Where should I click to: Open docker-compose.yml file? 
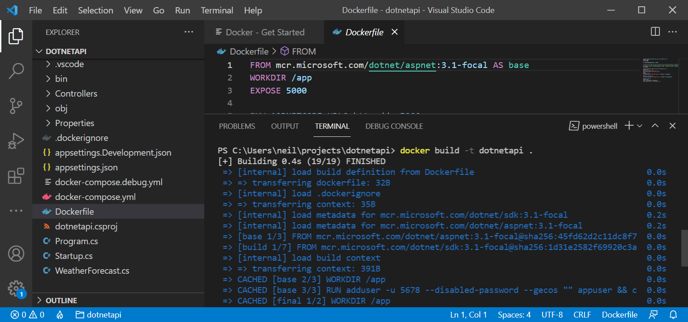tap(95, 197)
